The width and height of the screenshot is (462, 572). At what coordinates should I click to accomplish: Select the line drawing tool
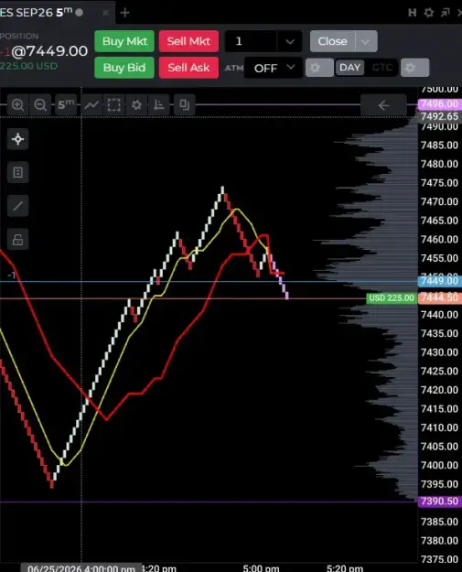click(x=18, y=206)
